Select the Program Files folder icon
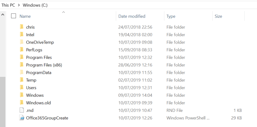The image size is (257, 127). pos(21,57)
